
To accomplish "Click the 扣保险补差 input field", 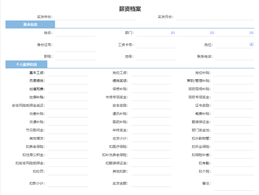I will (x=234, y=155).
